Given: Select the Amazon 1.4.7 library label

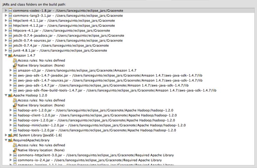Looking at the screenshot, I should pos(24,55).
